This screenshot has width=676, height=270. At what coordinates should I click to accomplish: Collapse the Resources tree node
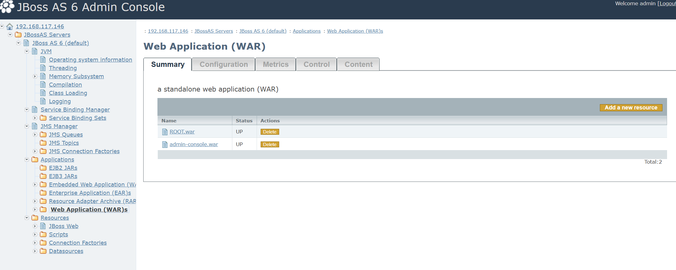tap(27, 218)
